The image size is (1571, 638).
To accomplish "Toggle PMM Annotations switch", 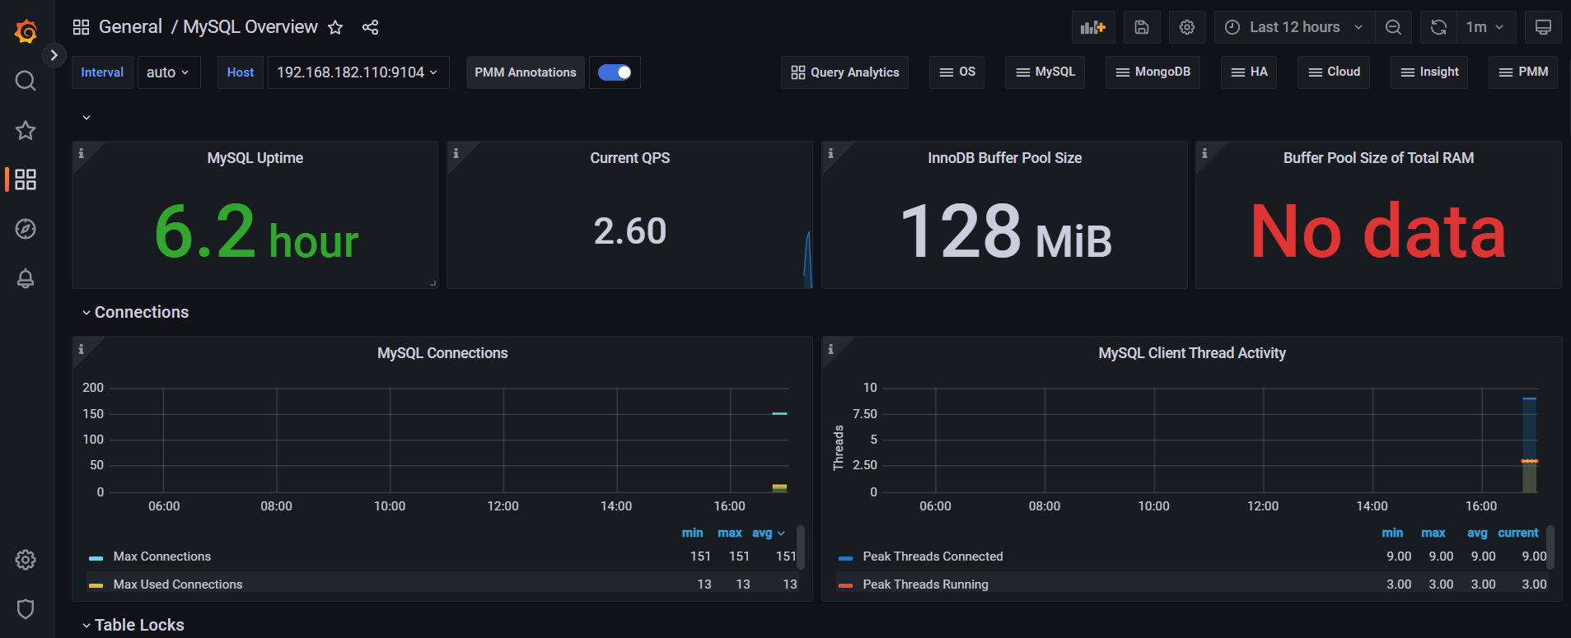I will (x=615, y=72).
